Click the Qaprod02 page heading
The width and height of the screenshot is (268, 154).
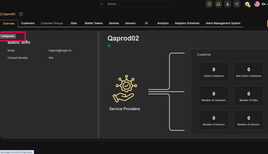tap(123, 38)
